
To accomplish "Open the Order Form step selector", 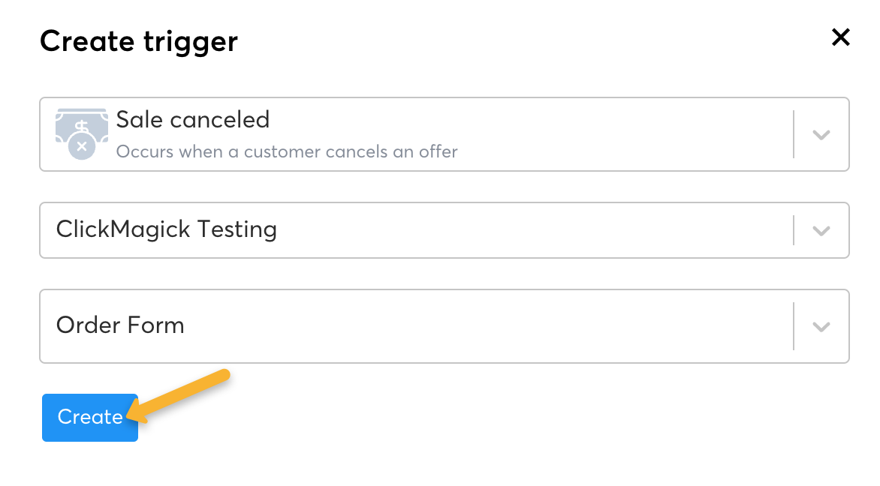I will click(x=451, y=326).
